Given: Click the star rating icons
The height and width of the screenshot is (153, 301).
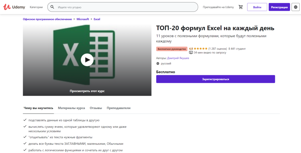Looking at the screenshot, I should [x=200, y=49].
